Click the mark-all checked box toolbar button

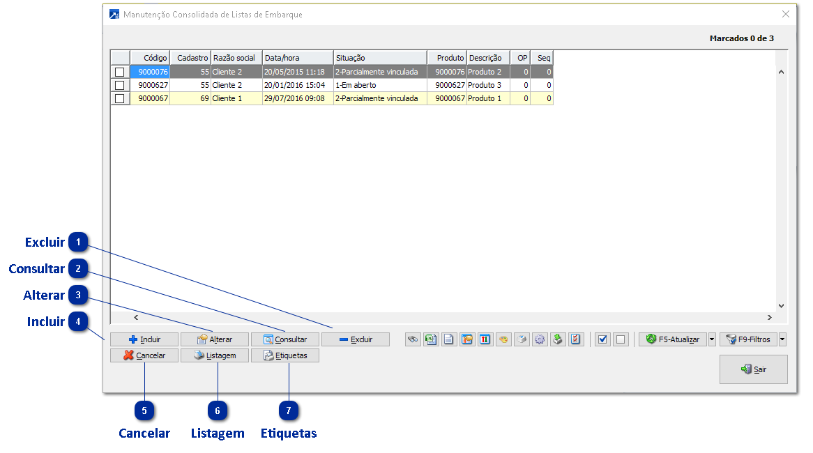[x=603, y=339]
